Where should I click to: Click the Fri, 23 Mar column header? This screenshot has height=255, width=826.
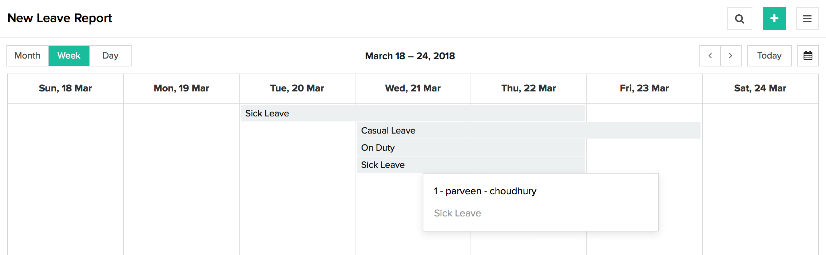644,88
